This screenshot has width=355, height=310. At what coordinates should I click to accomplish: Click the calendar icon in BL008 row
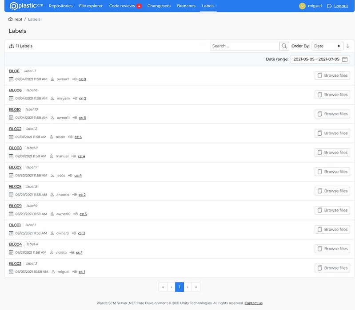pyautogui.click(x=11, y=156)
